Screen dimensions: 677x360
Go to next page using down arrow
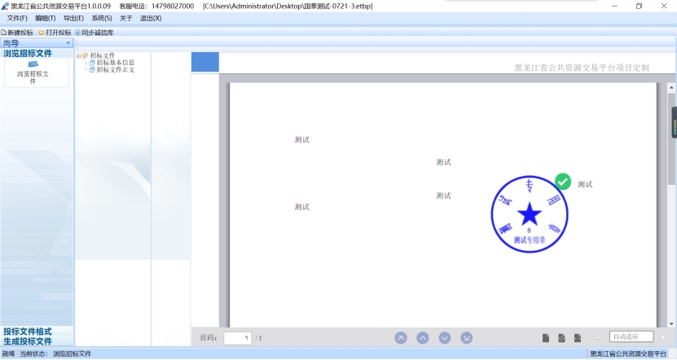coord(445,337)
